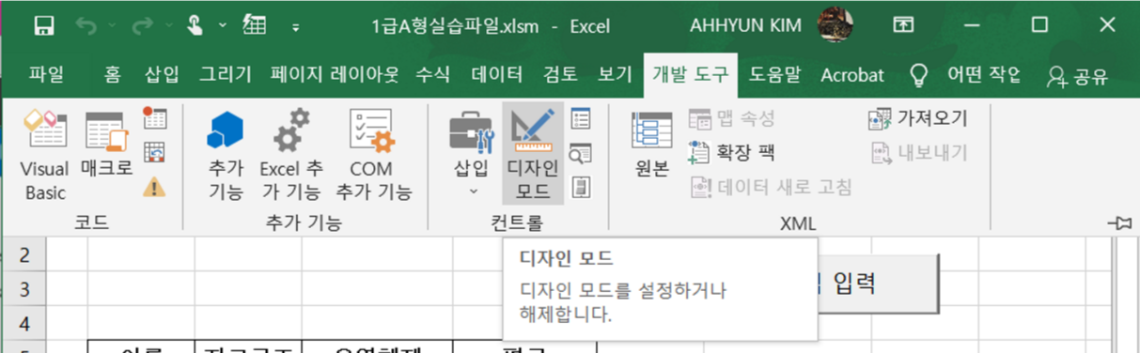Toggle relative references for macro recording

(x=154, y=152)
